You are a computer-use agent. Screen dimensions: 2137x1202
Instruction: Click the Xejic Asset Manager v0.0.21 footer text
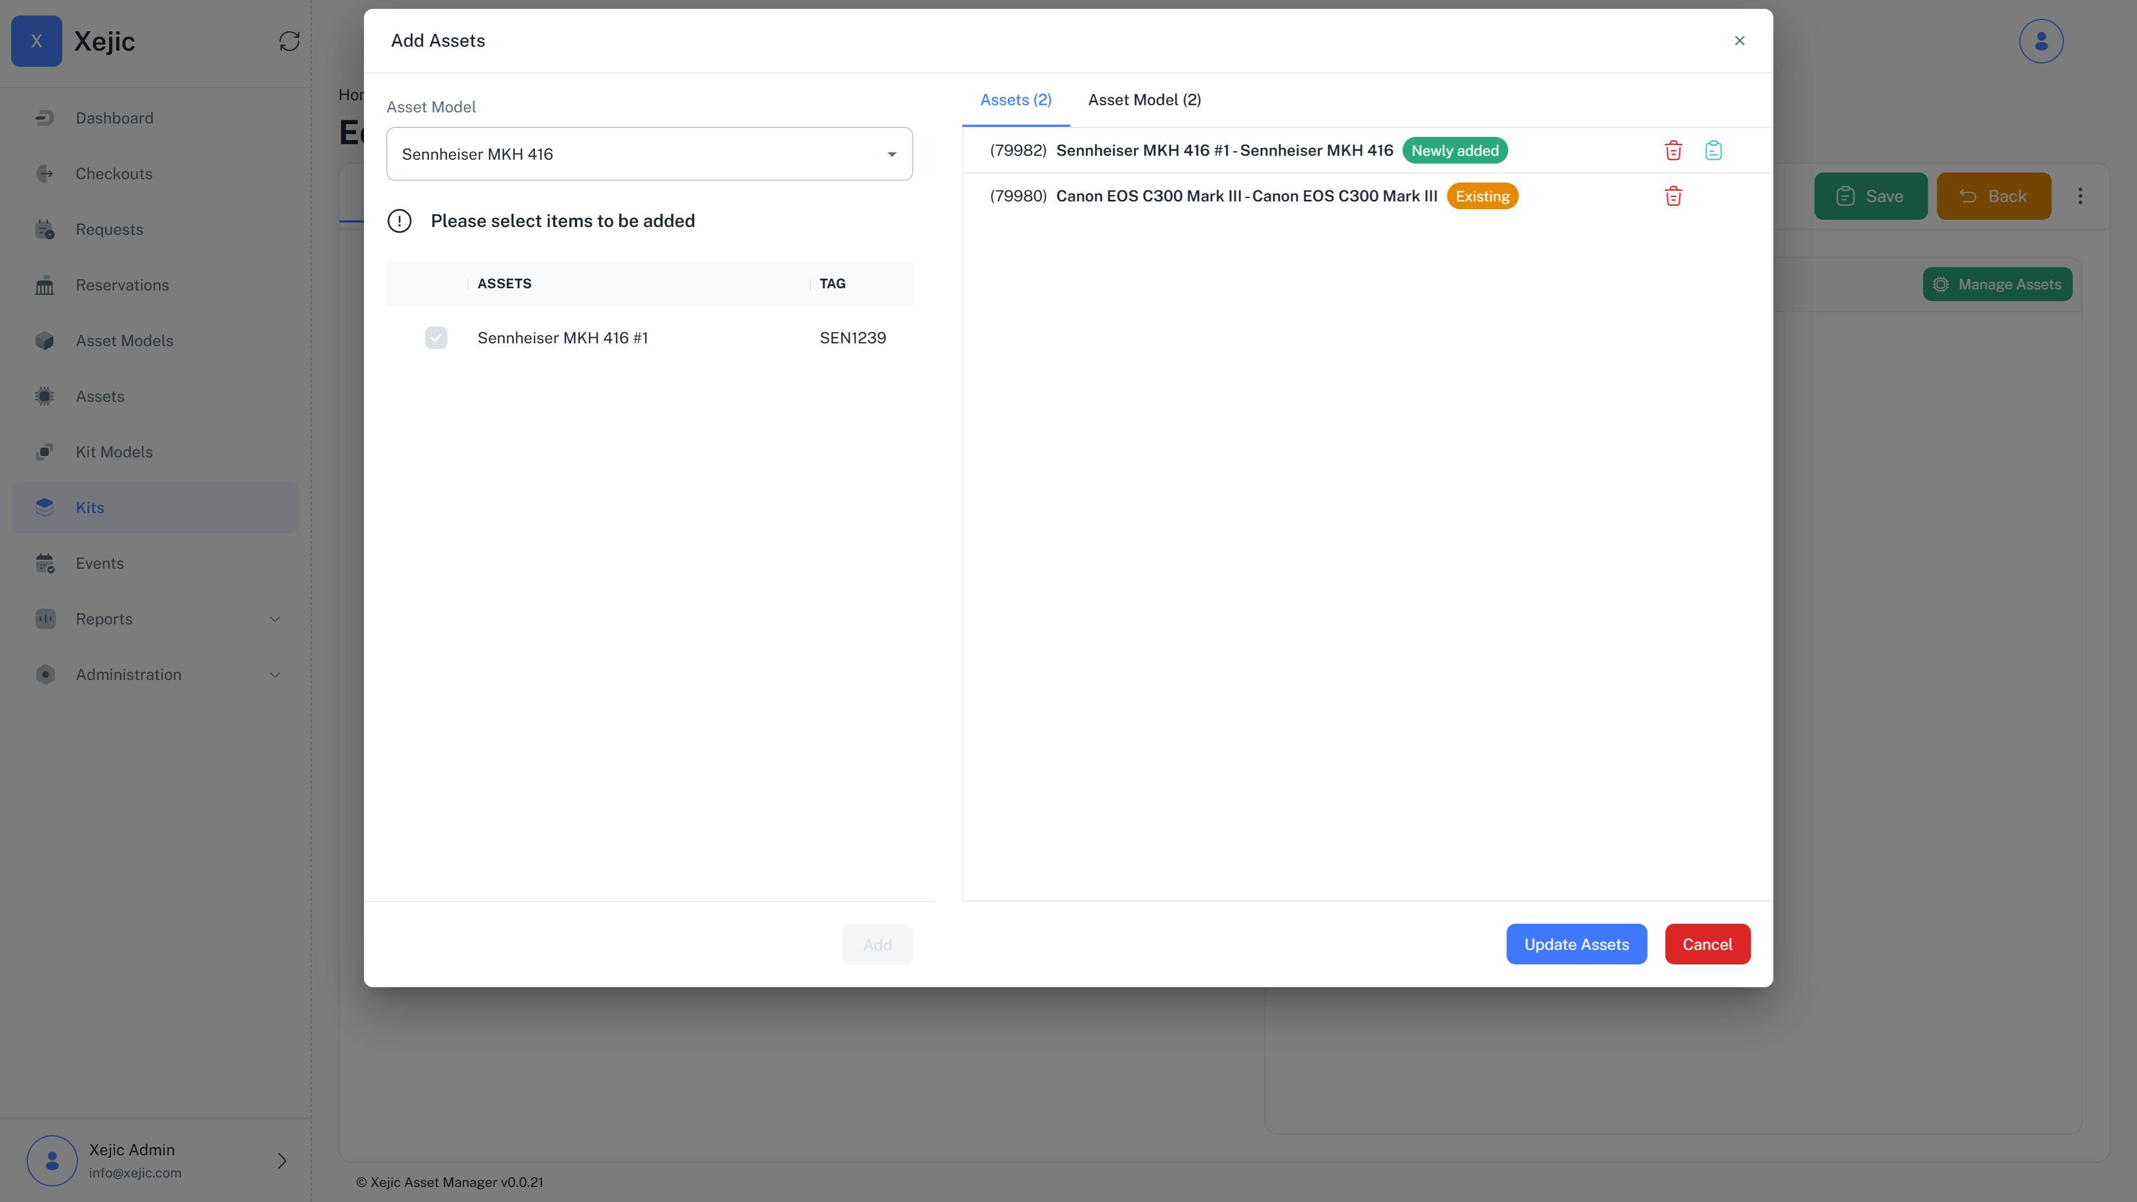pyautogui.click(x=449, y=1182)
